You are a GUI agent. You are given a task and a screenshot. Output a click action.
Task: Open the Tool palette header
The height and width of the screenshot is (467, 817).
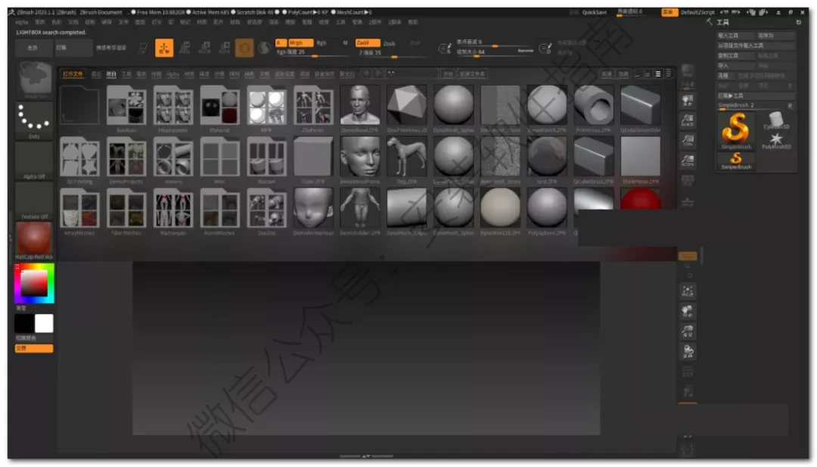click(722, 23)
